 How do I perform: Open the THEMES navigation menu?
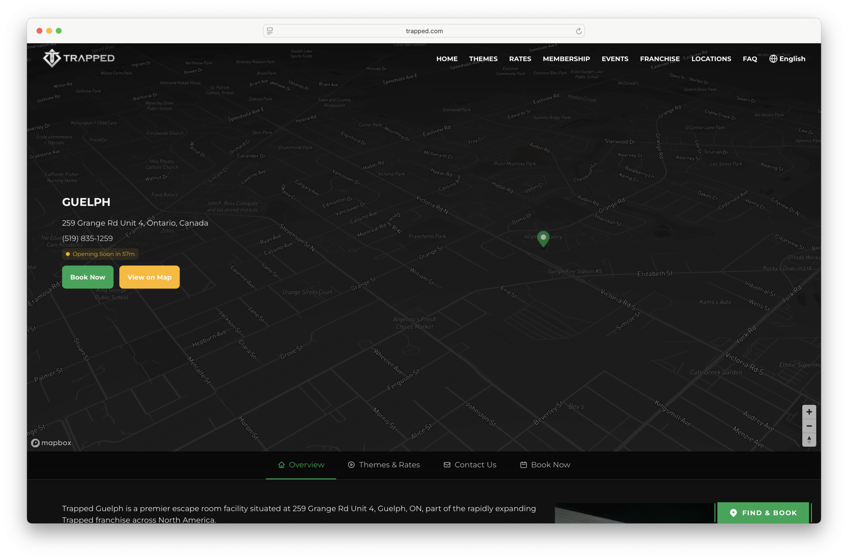[483, 59]
